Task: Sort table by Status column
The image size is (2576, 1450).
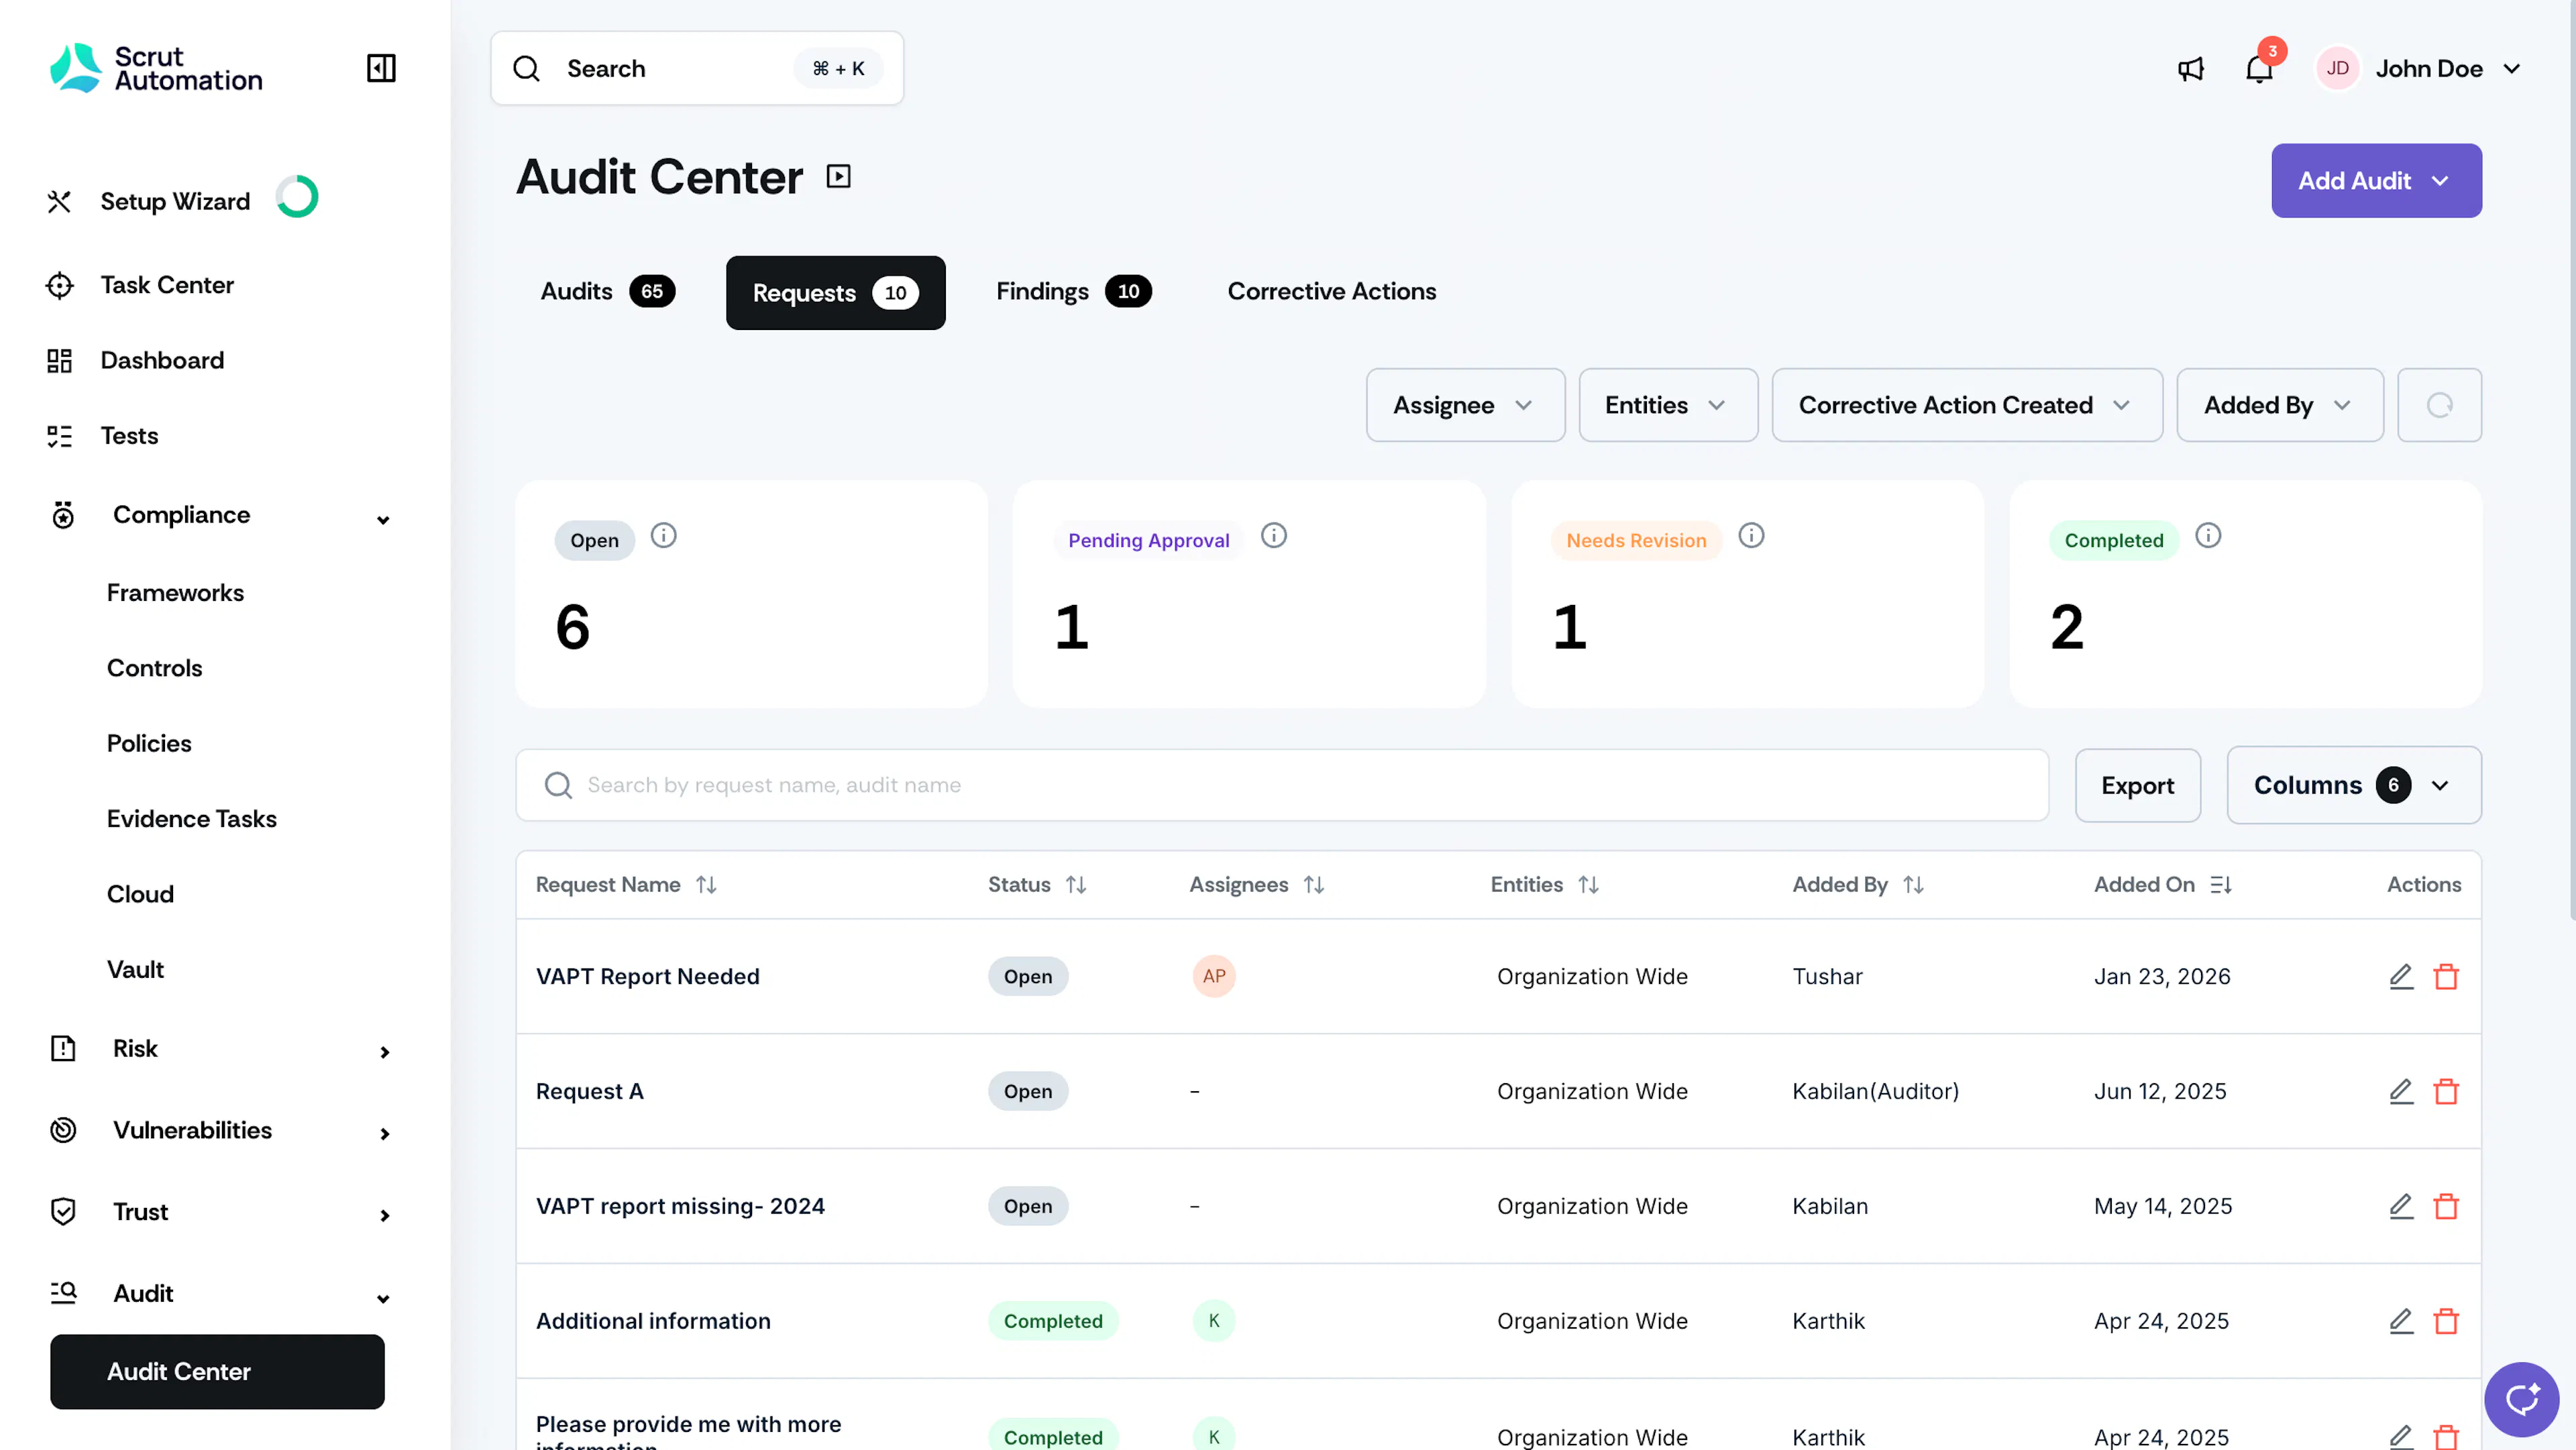Action: coord(1075,885)
